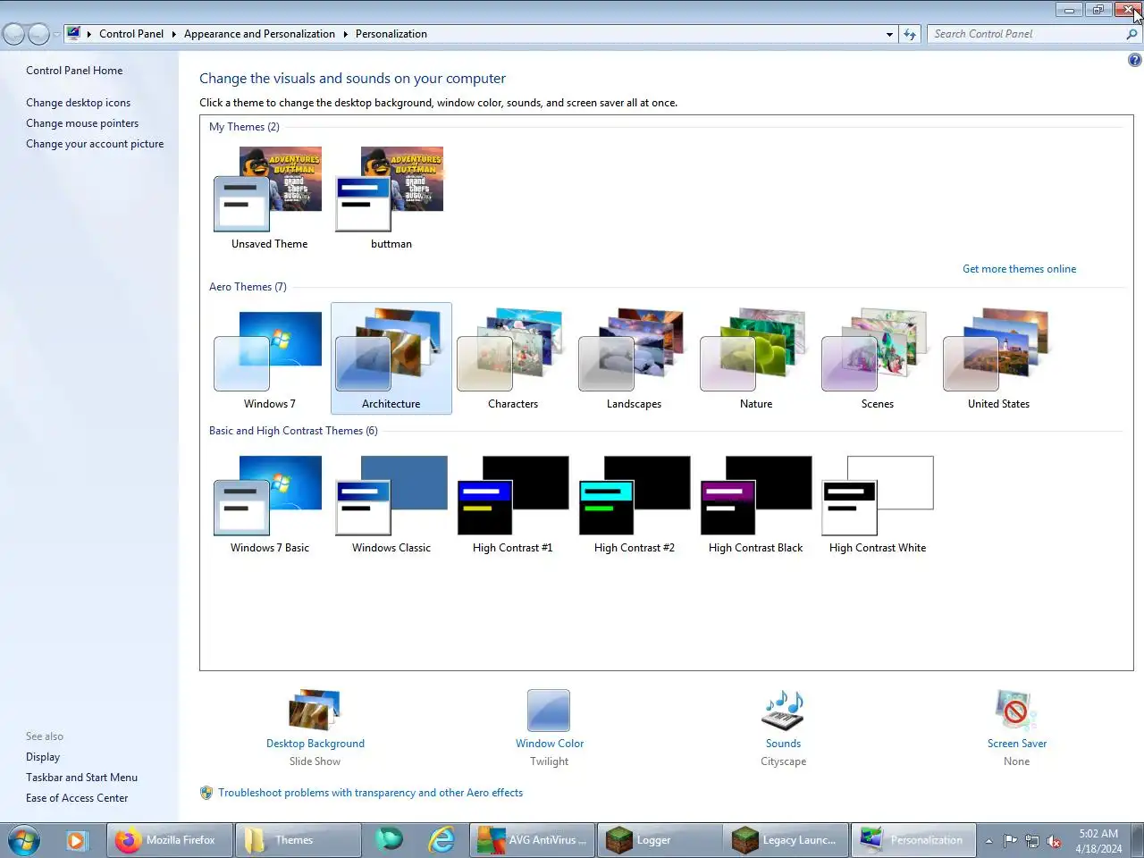Open the Desktop Background settings icon
The image size is (1144, 858).
[315, 711]
